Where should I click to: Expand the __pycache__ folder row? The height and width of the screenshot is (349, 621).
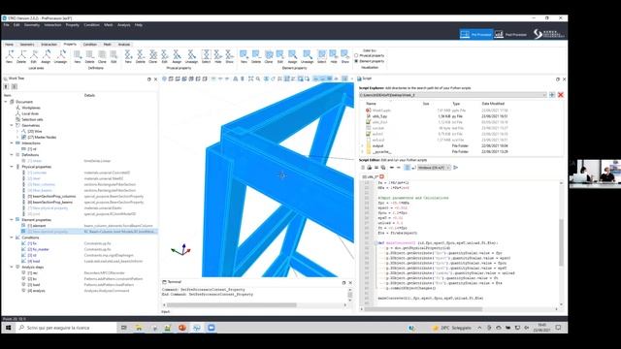[x=362, y=152]
